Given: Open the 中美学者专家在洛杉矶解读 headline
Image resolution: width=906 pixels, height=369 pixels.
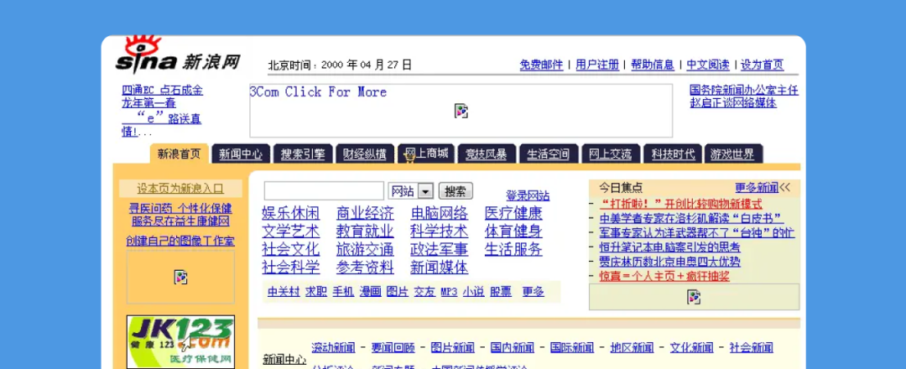Looking at the screenshot, I should point(691,218).
